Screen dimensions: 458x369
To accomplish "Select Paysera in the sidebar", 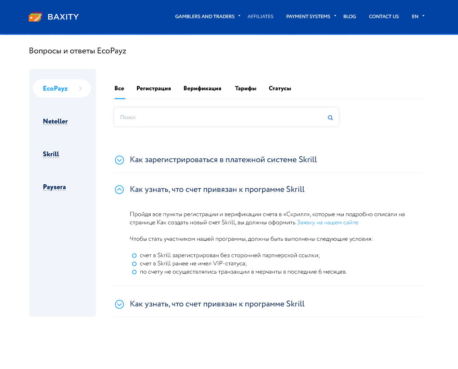I will pos(54,187).
